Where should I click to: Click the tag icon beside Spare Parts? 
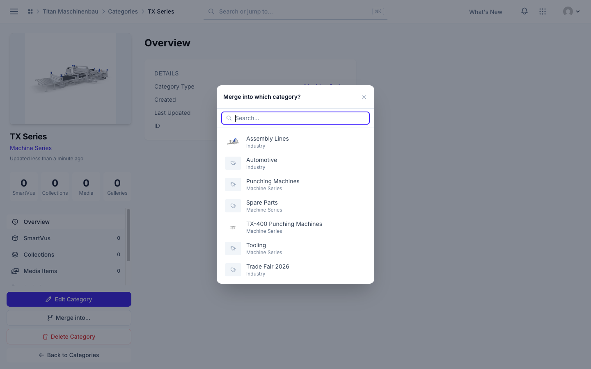[233, 206]
